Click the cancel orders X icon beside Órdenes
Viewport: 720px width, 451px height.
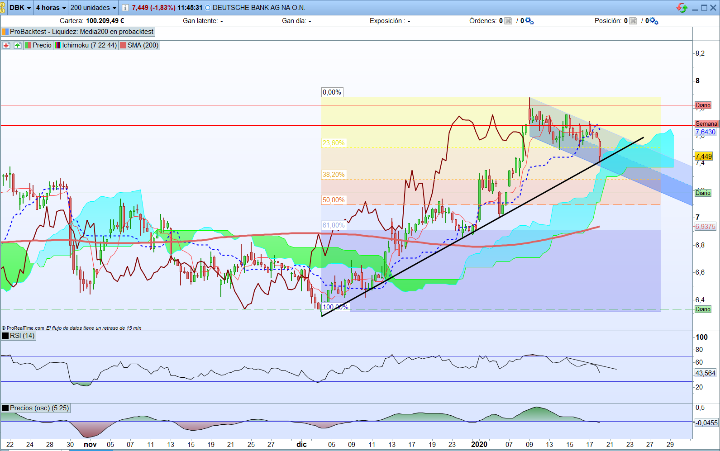(x=508, y=21)
